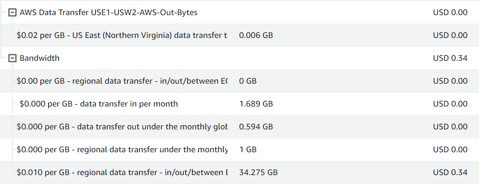Click the AWS Data Transfer USE1-USW2-AWS-Out-Bytes heading
Image resolution: width=479 pixels, height=184 pixels.
coord(108,12)
